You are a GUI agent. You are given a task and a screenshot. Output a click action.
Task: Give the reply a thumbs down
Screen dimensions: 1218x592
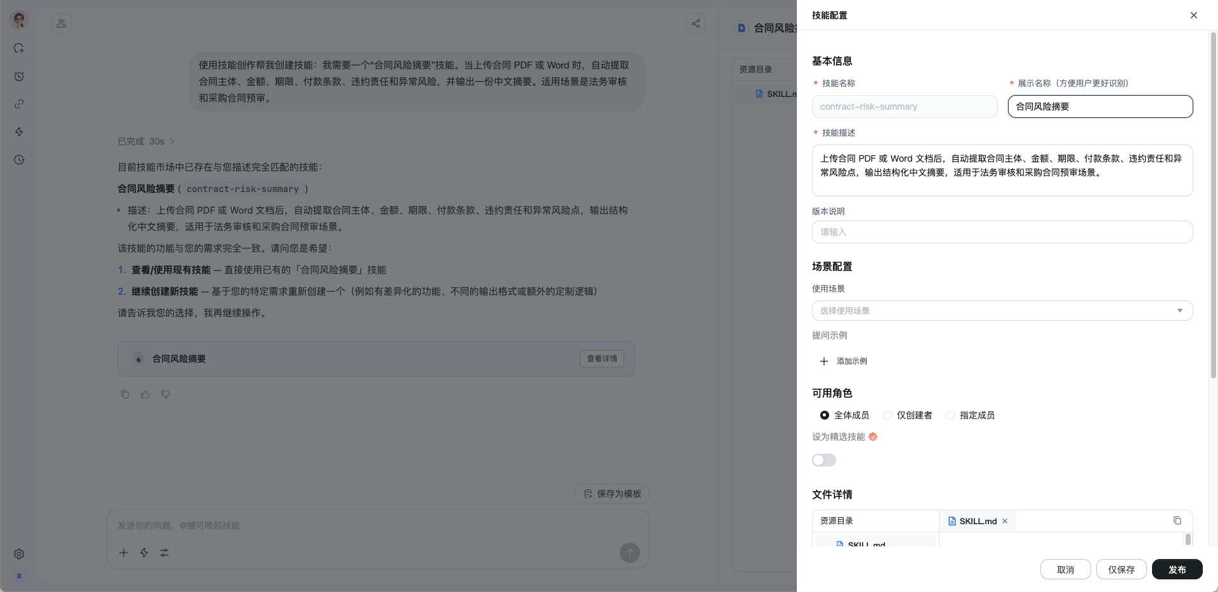coord(166,394)
